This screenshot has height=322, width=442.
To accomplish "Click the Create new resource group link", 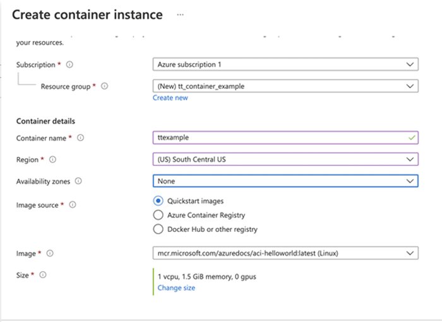I will pos(170,98).
